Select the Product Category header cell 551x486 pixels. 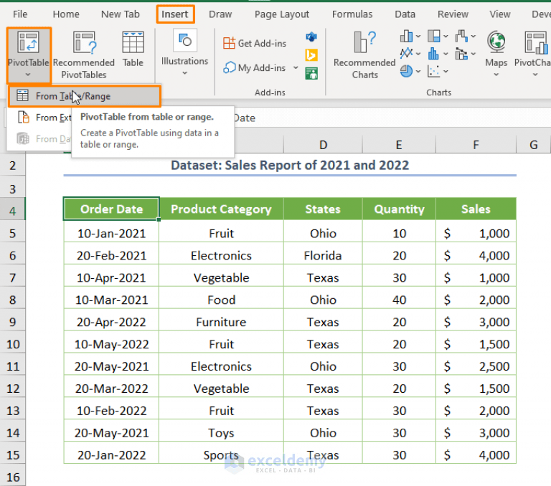point(221,209)
